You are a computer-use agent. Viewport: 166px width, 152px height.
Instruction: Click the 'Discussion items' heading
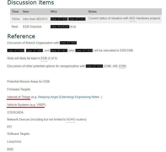tap(31, 2)
